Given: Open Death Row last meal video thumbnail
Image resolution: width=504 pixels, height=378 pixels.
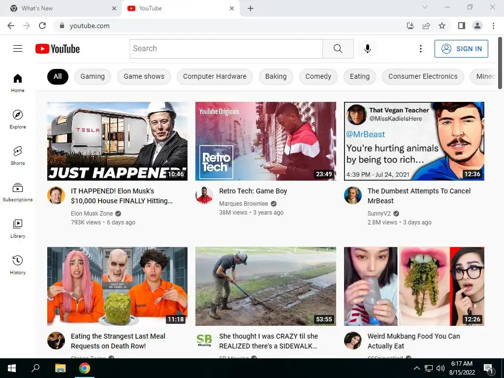Looking at the screenshot, I should [117, 286].
